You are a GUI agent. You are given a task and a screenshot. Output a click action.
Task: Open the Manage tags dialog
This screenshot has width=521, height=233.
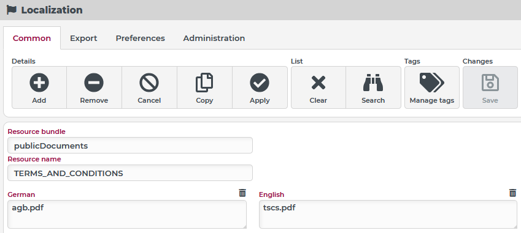pyautogui.click(x=432, y=87)
